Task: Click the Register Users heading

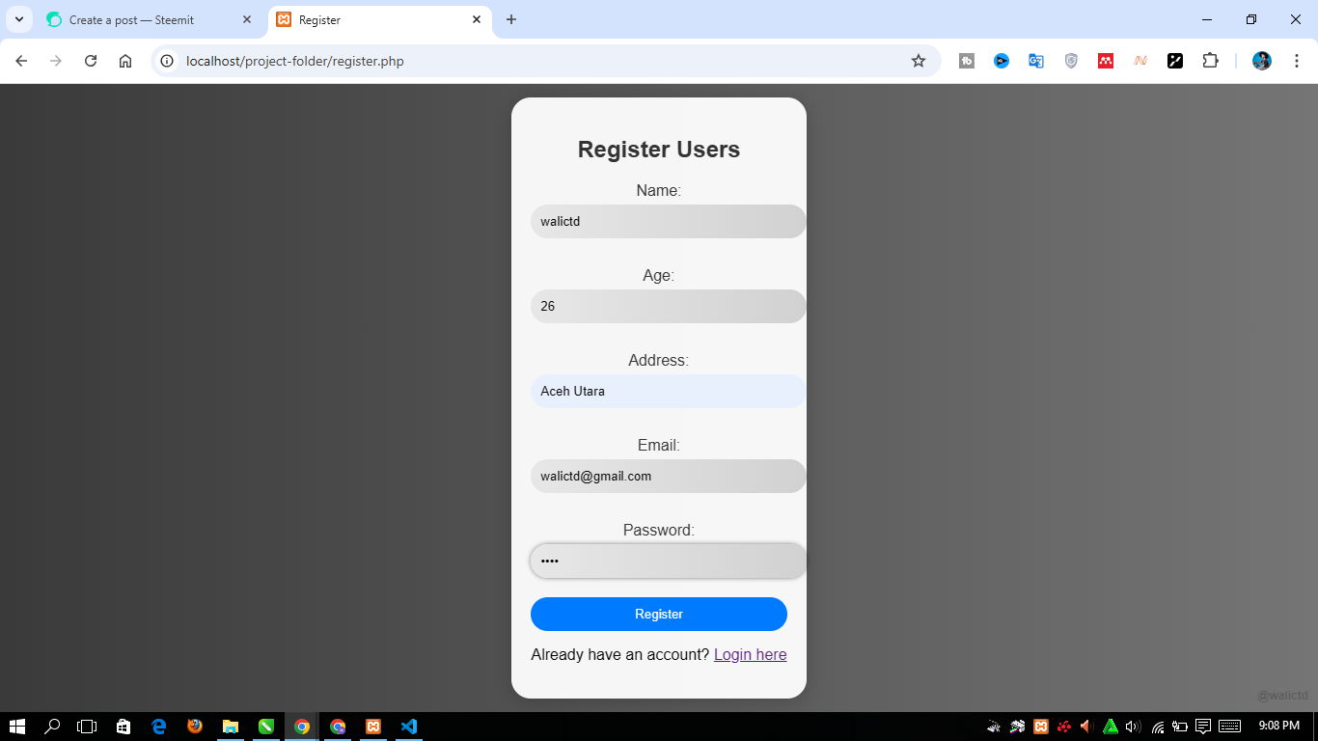Action: (x=659, y=150)
